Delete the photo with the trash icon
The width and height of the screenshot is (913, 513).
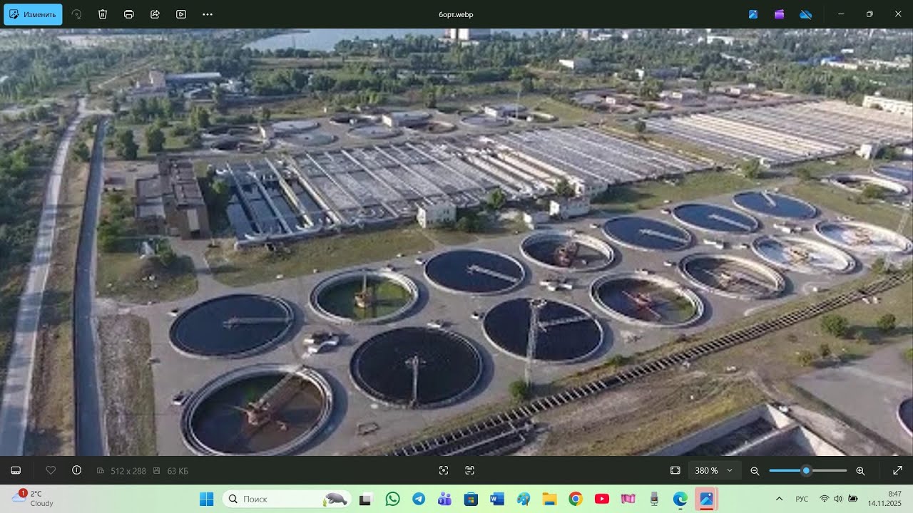pos(103,14)
